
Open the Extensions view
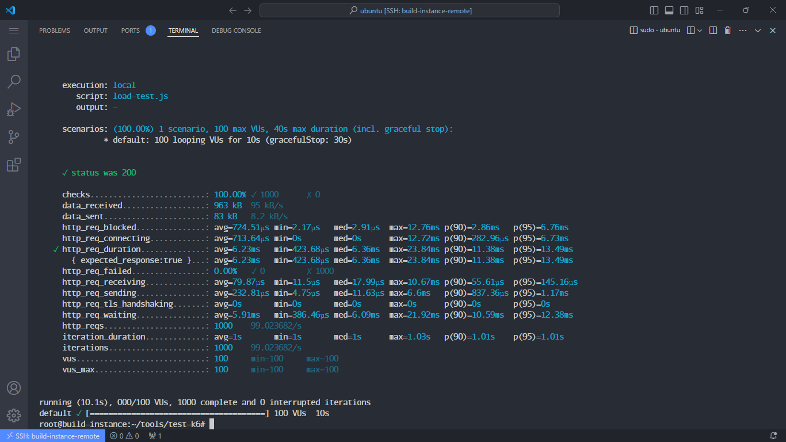14,165
